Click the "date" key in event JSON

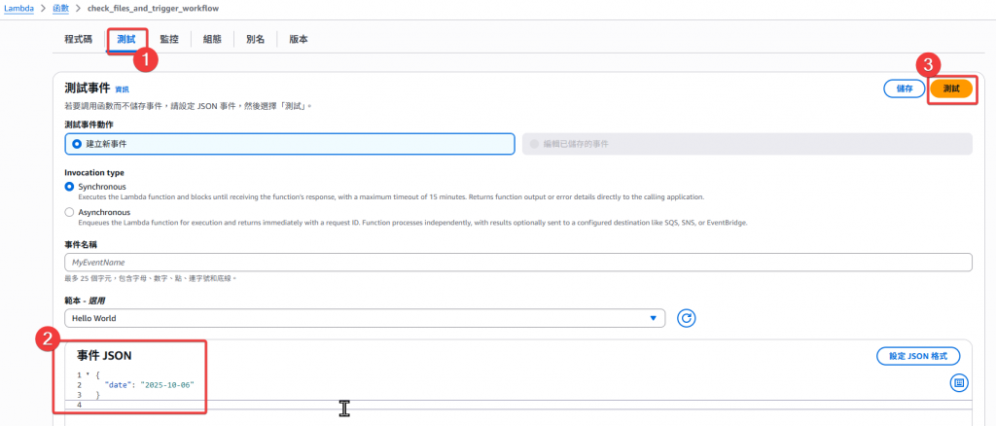[119, 385]
